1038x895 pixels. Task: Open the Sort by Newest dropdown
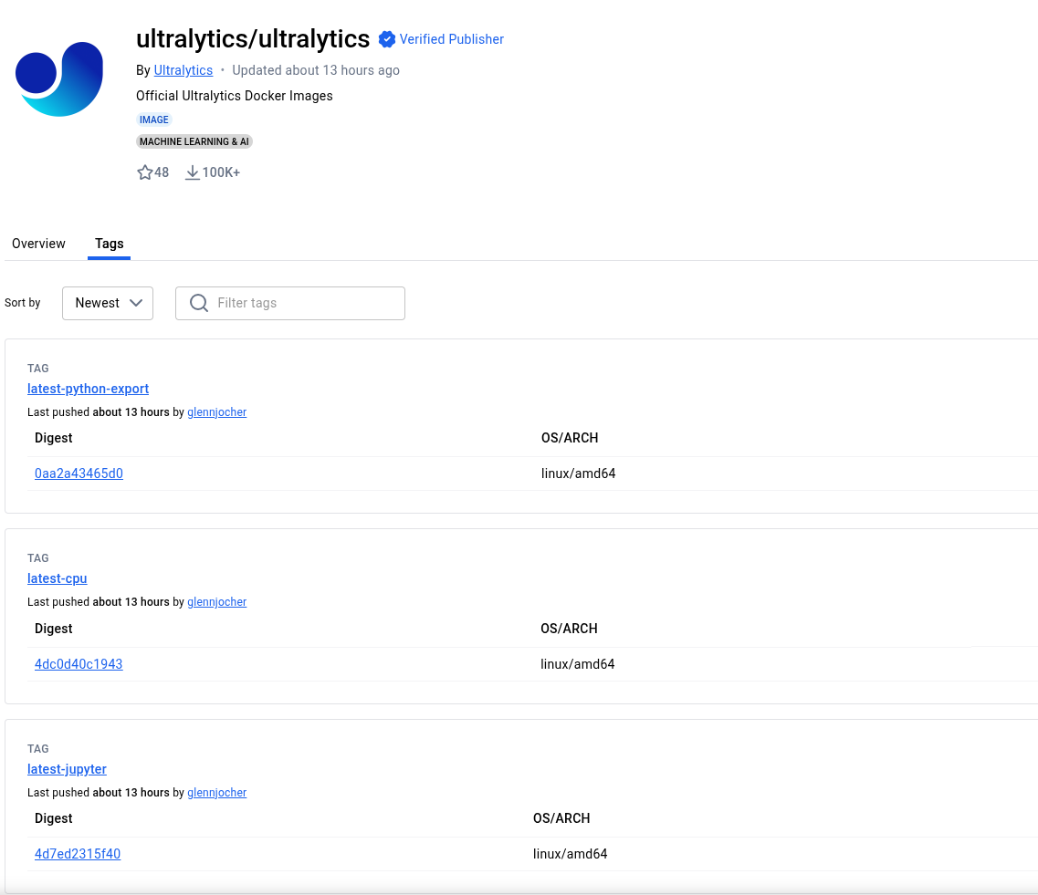click(108, 303)
